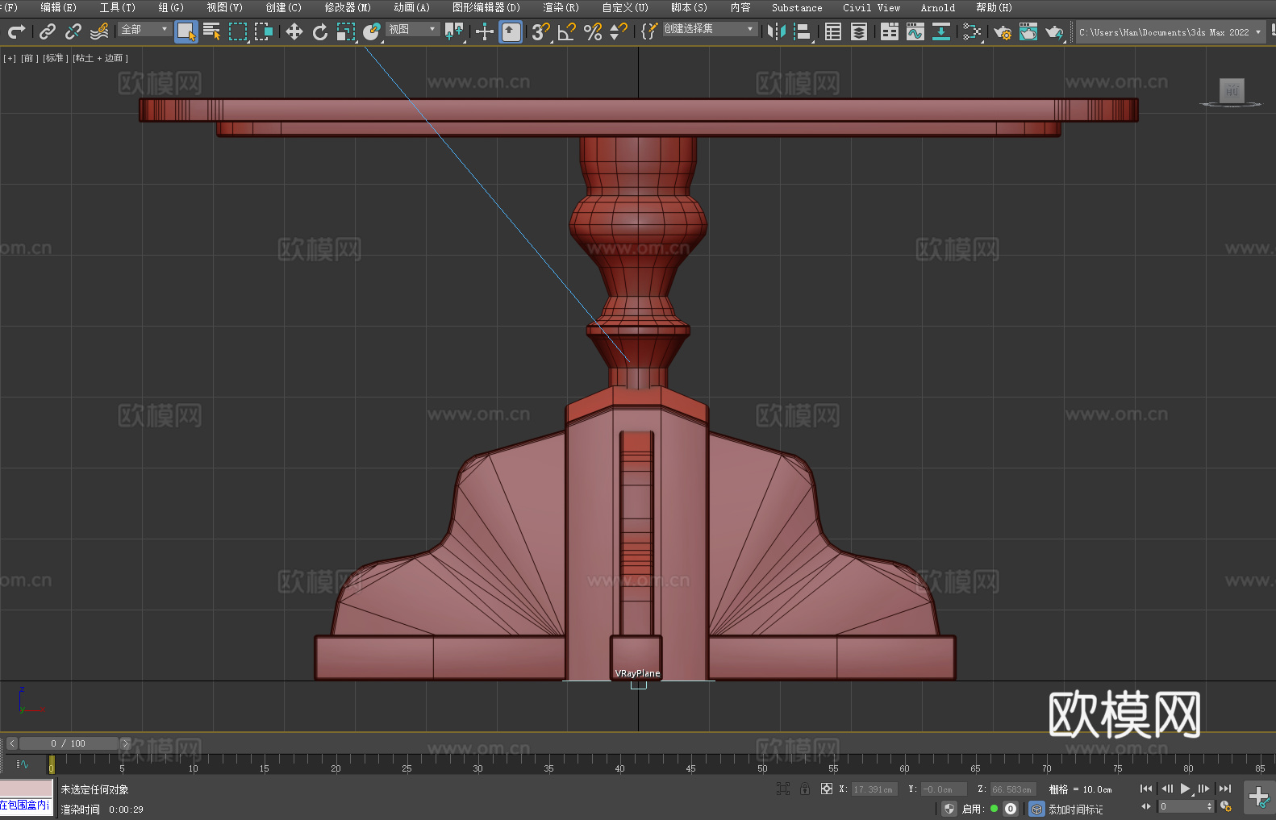
Task: Open Schematic View icon
Action: pyautogui.click(x=972, y=31)
